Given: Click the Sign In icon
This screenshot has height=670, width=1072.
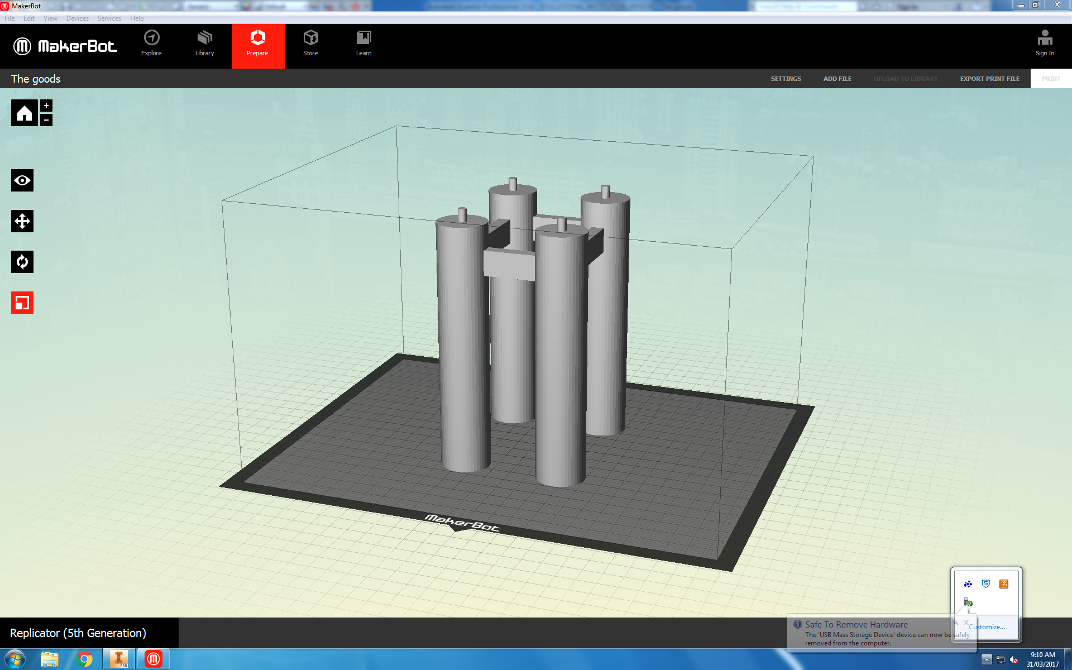Looking at the screenshot, I should (x=1045, y=44).
